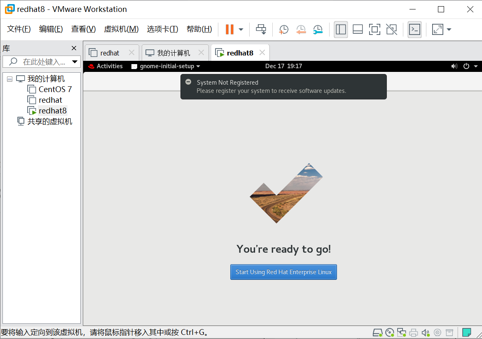Collapse the 我的计算机 tree node
Image resolution: width=482 pixels, height=339 pixels.
click(x=9, y=79)
